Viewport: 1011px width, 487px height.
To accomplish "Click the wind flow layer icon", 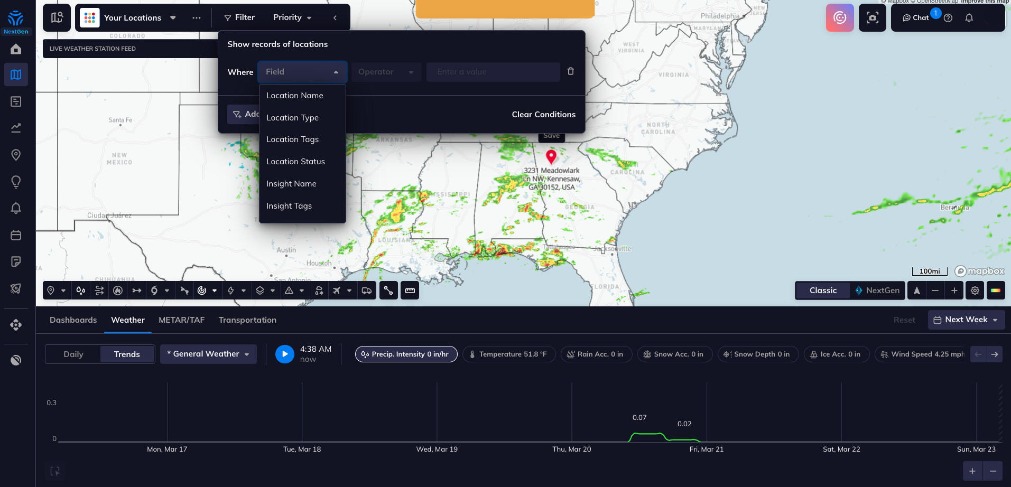I will (99, 291).
